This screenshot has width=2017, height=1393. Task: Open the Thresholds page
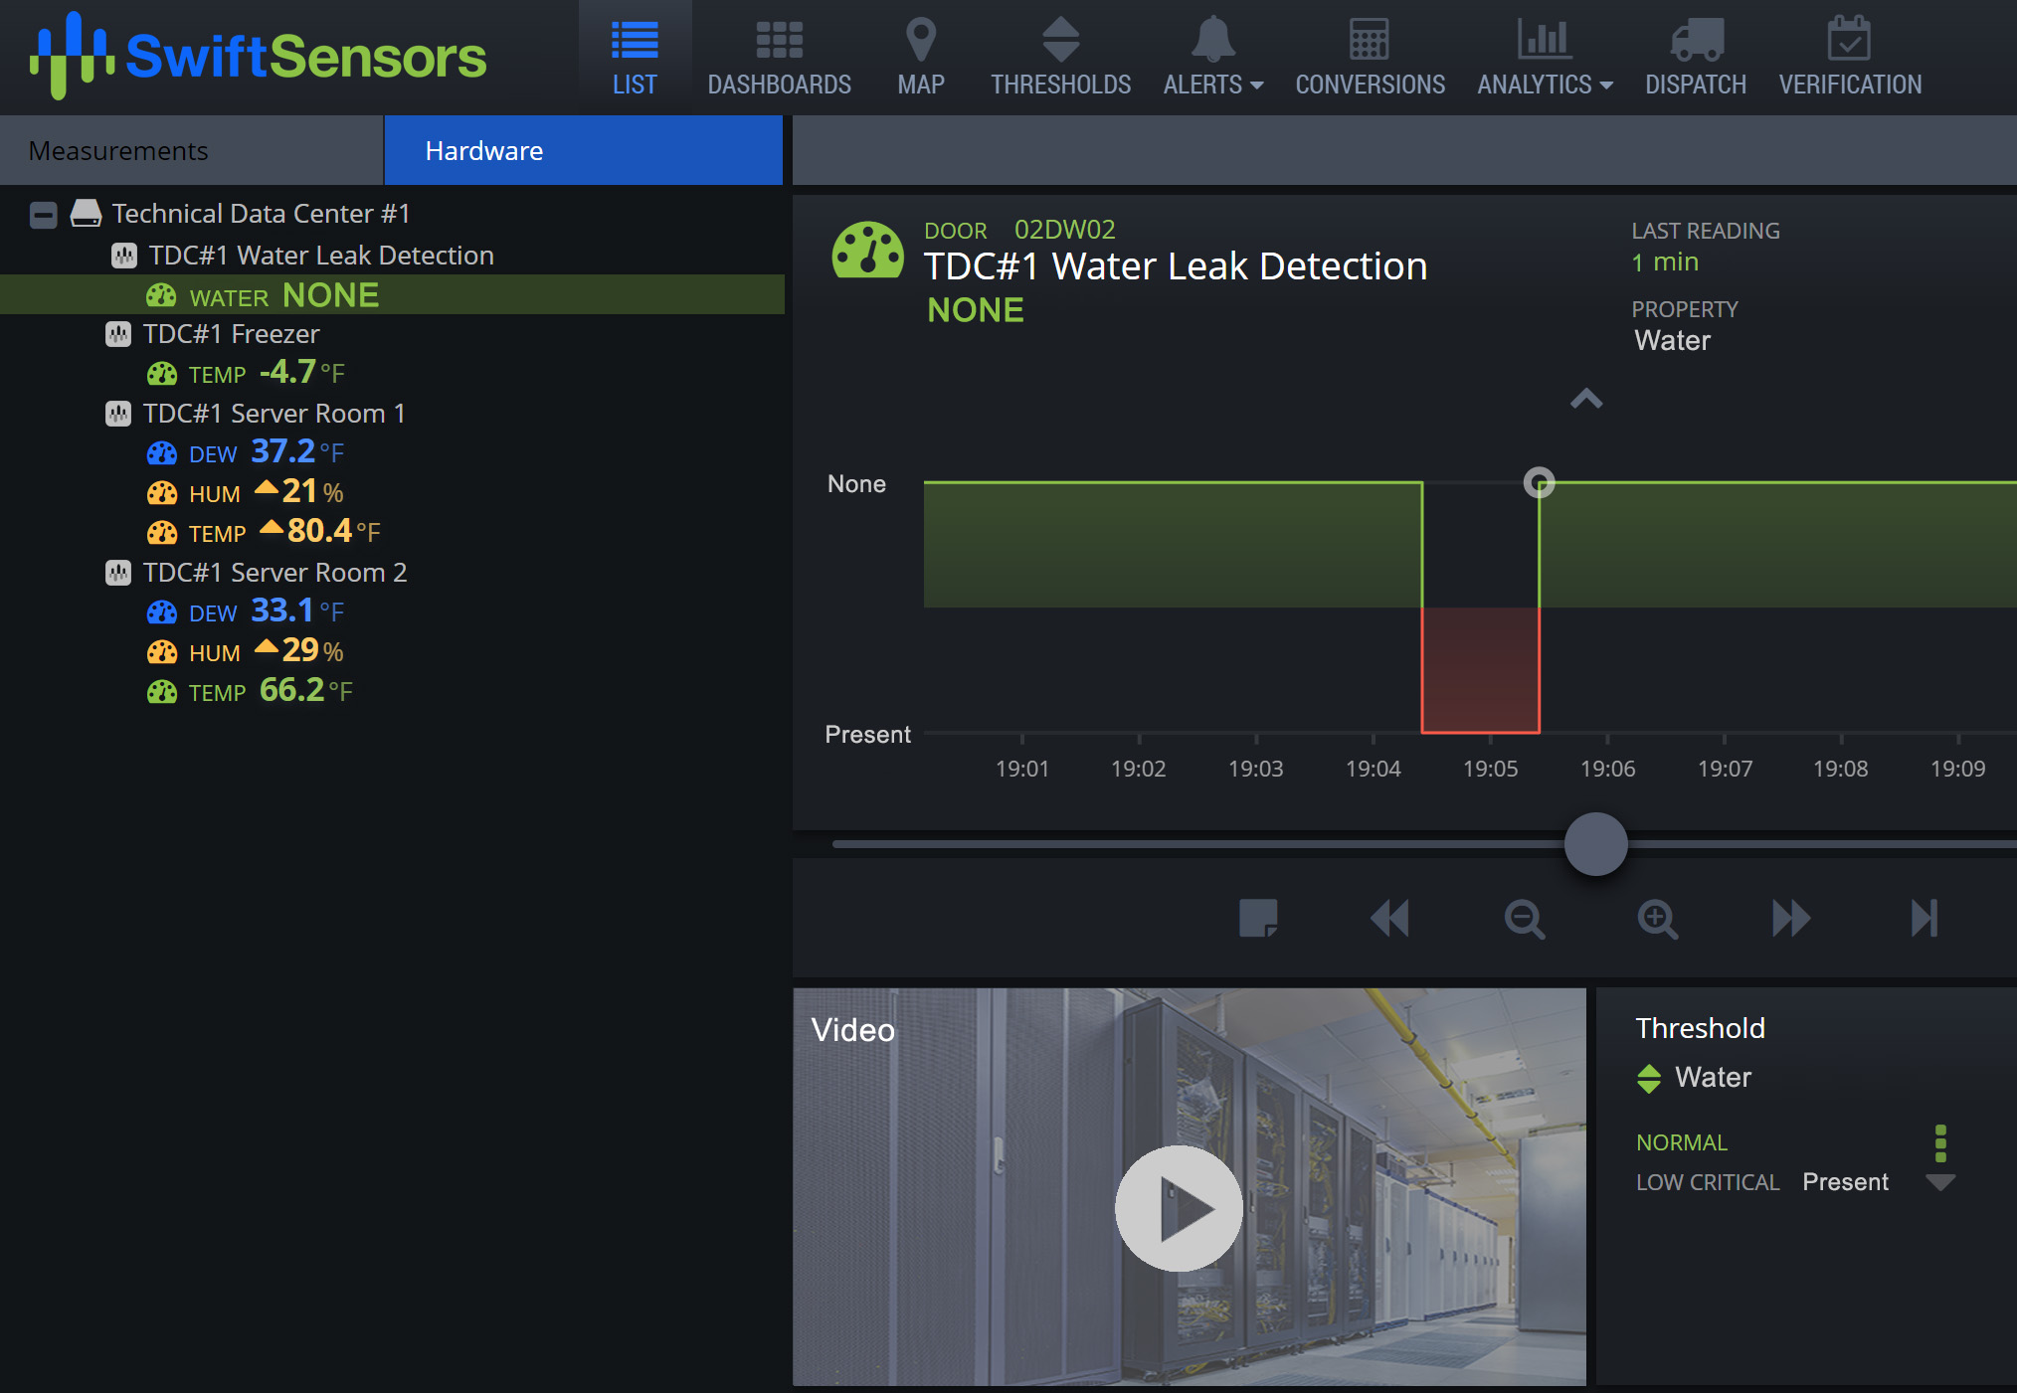1060,58
